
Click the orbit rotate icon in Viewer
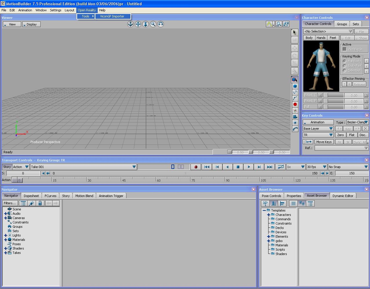[161, 24]
